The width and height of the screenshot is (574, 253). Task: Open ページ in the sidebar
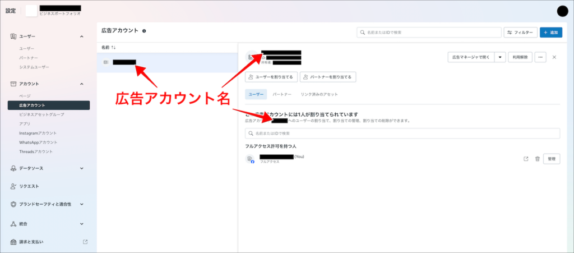[25, 96]
